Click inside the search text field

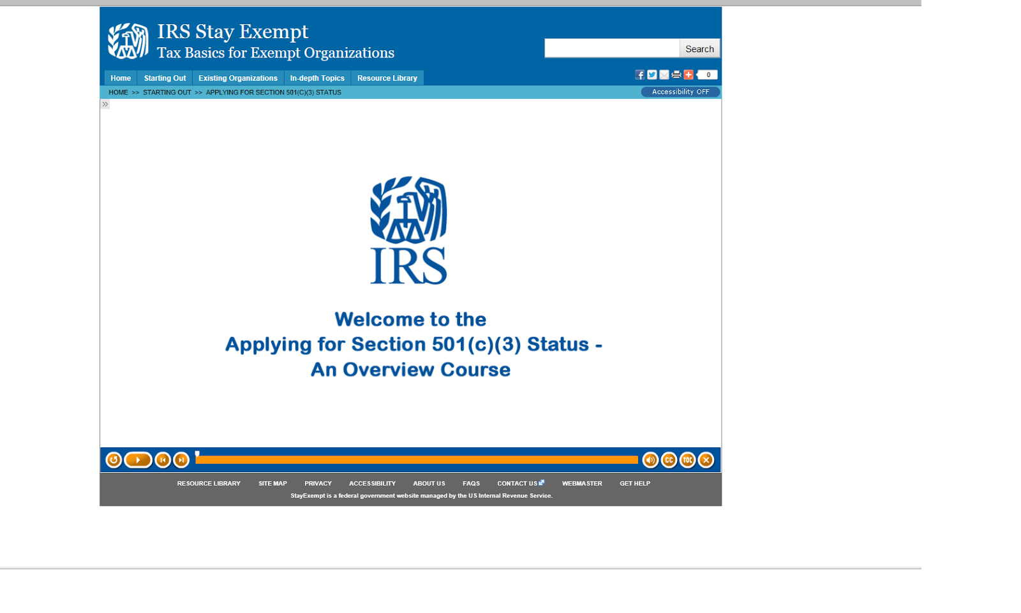coord(612,48)
